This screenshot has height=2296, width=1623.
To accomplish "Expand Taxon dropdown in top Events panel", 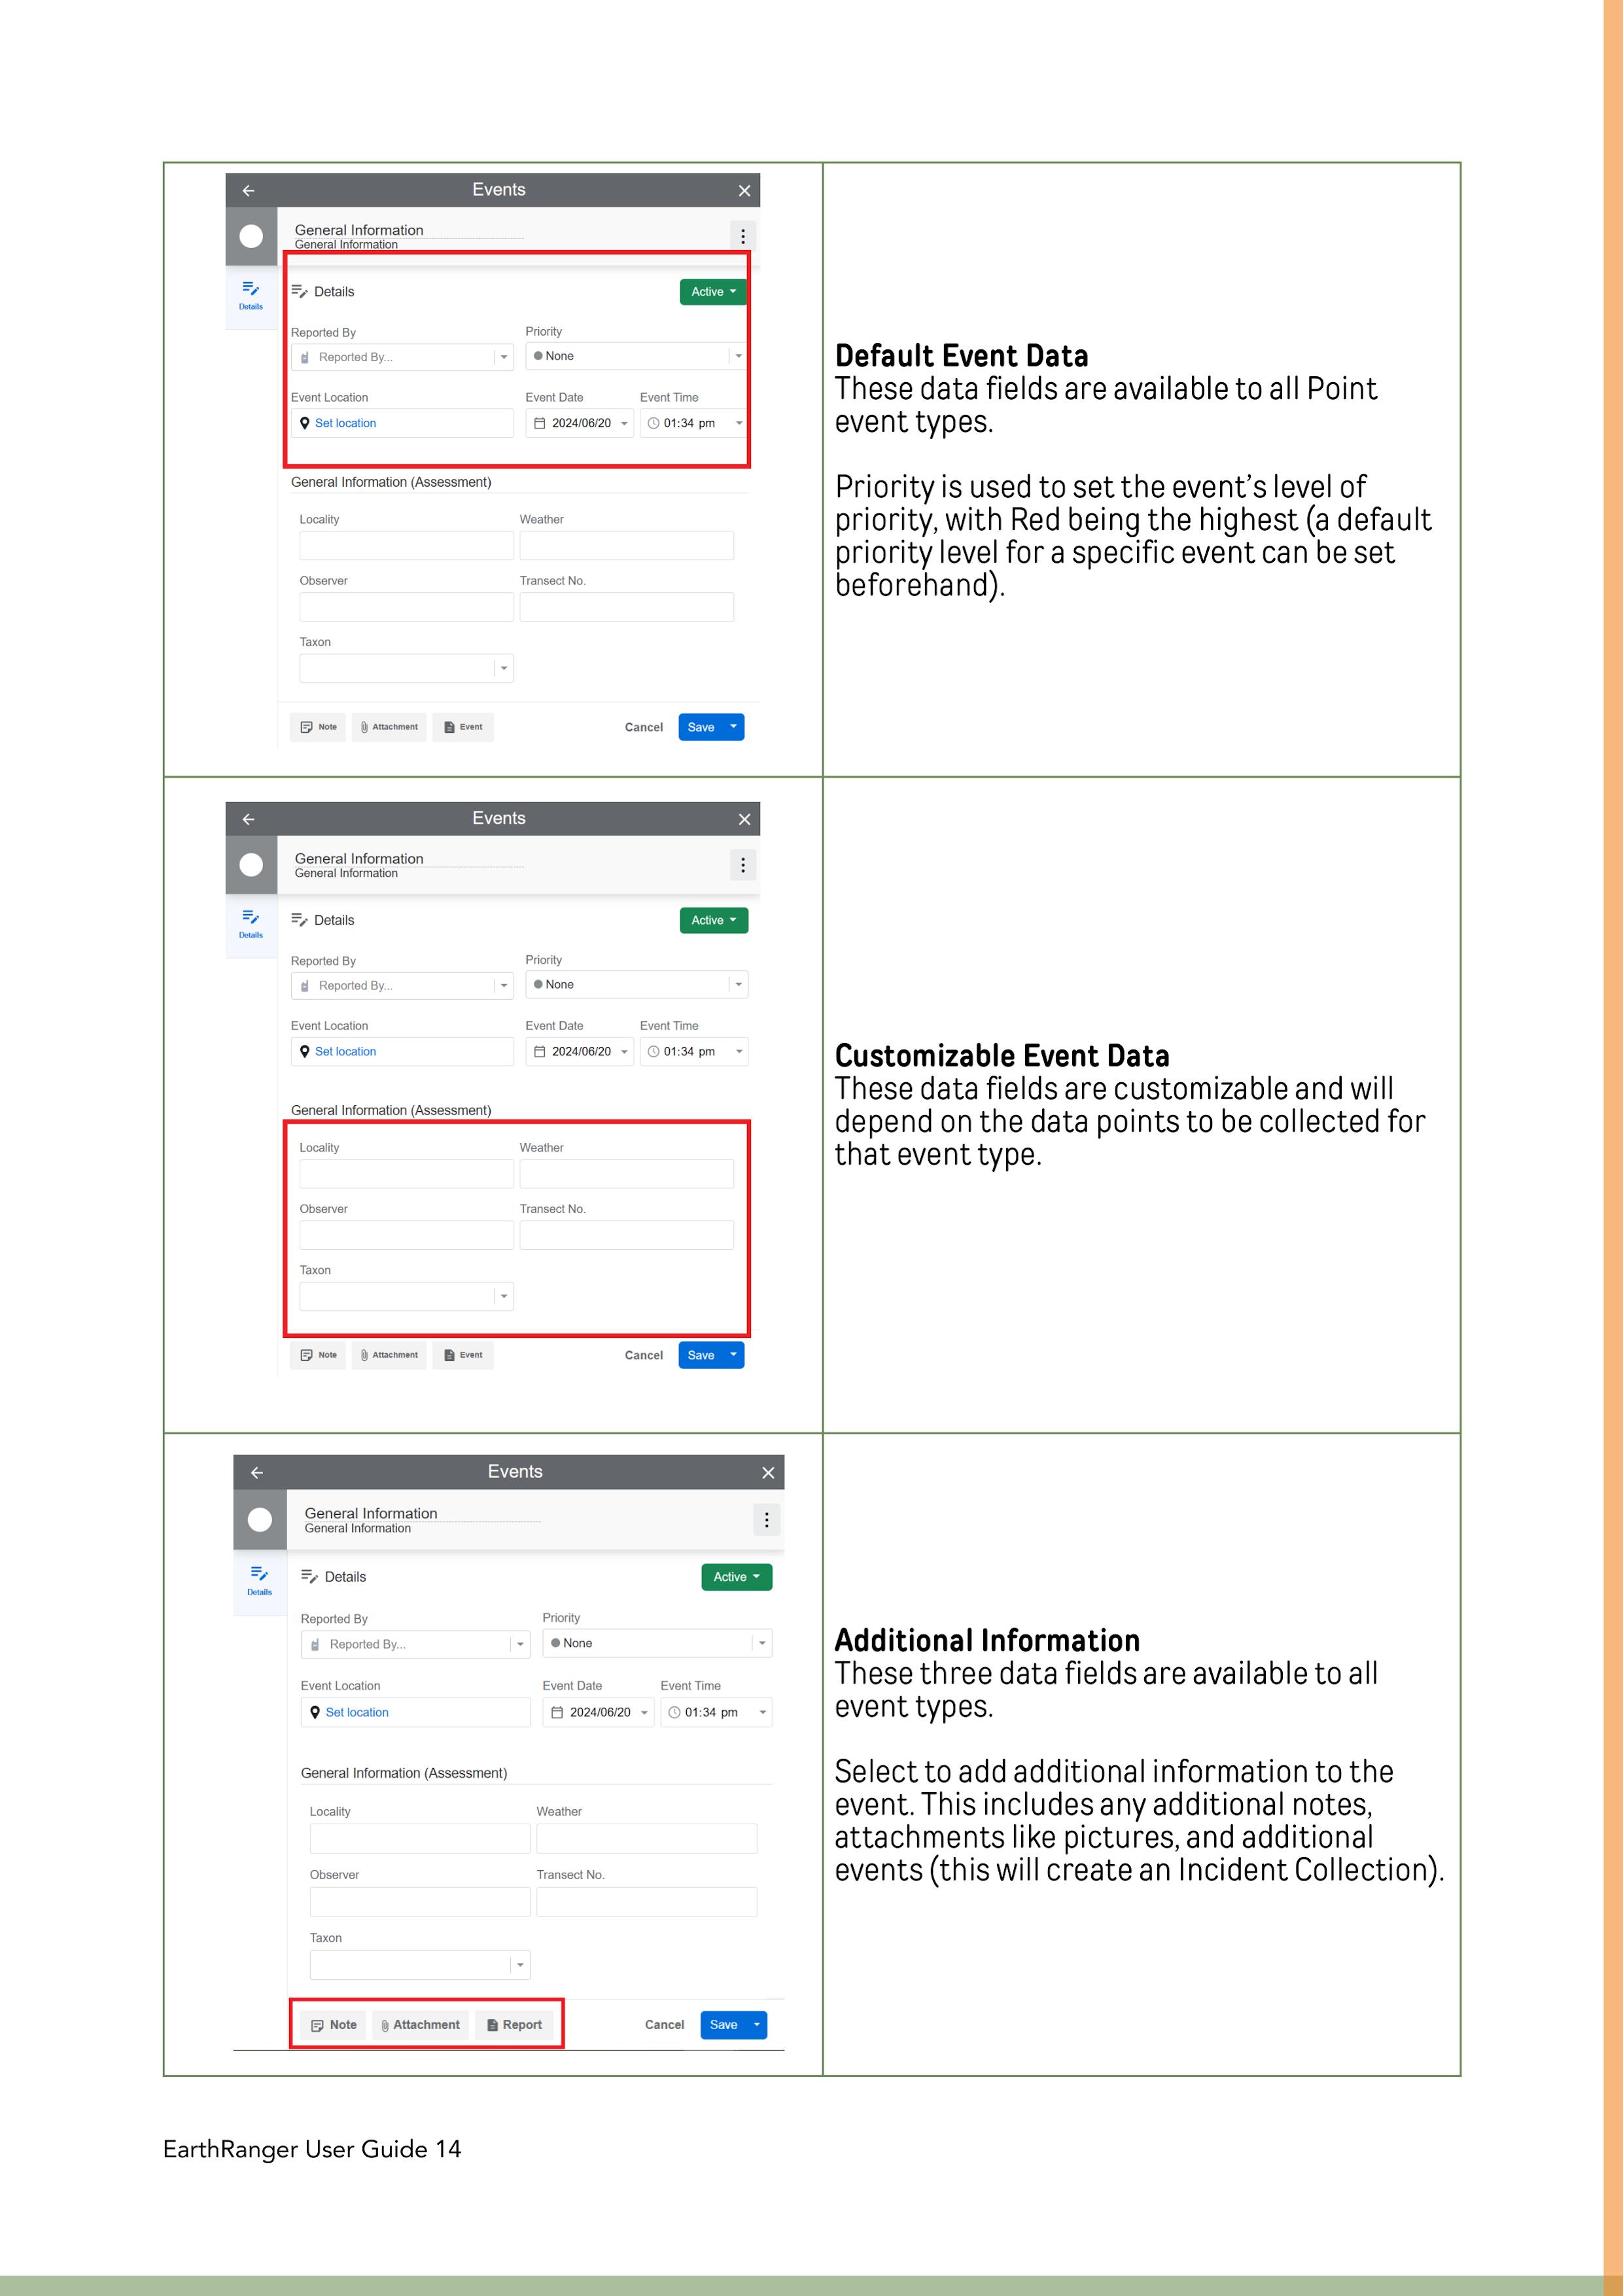I will (x=406, y=668).
